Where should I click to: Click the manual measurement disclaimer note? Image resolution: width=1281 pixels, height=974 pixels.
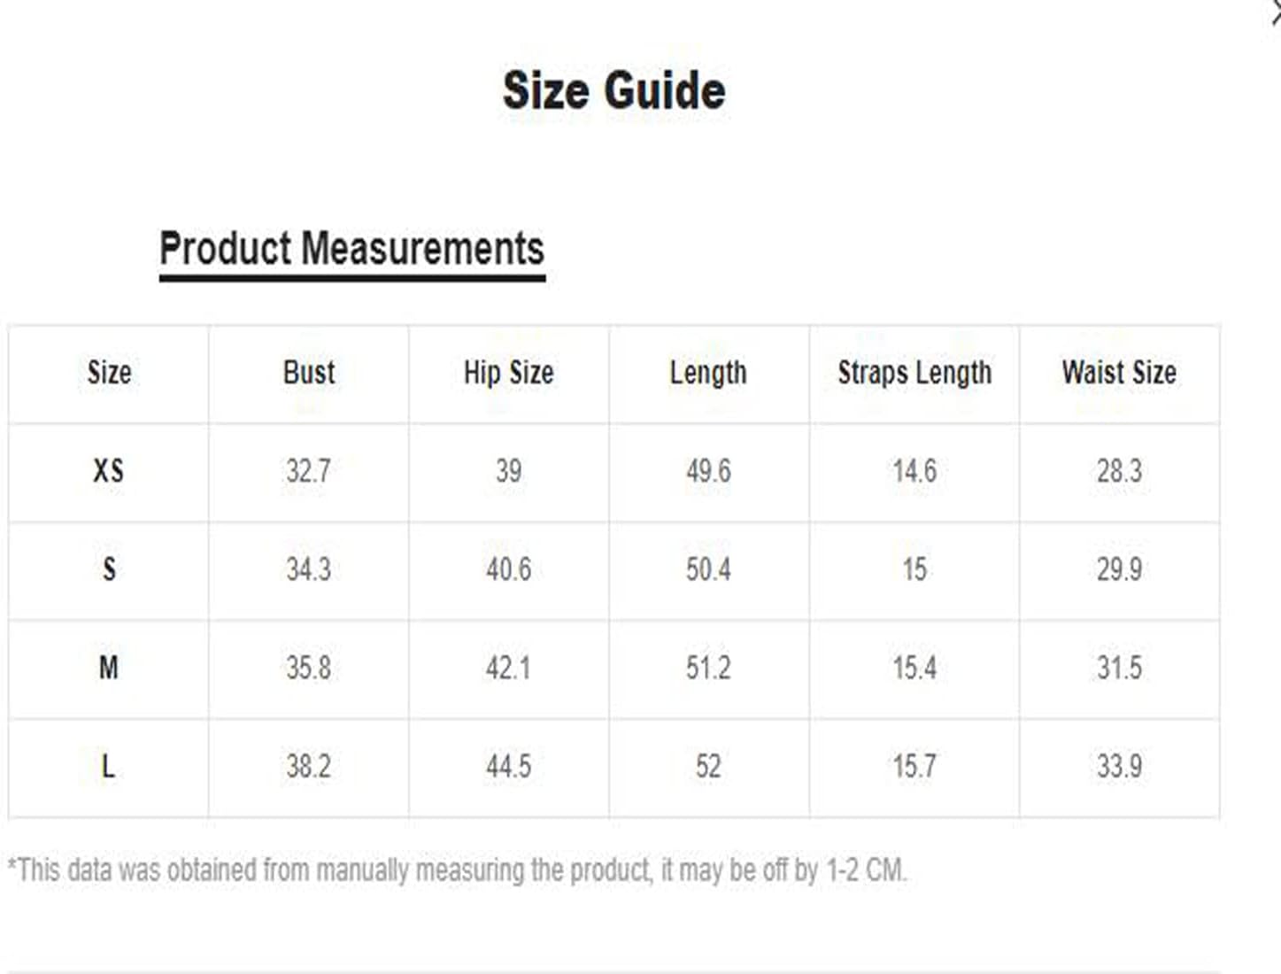click(457, 870)
